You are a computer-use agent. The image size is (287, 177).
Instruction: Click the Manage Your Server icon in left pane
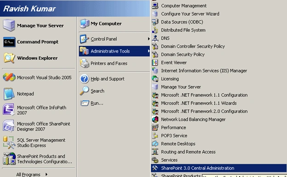(9, 25)
